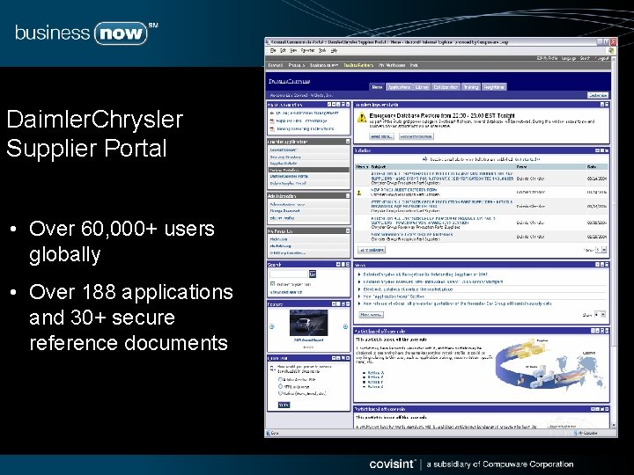
Task: Open the 2005 Annual Report link
Action: 308,340
